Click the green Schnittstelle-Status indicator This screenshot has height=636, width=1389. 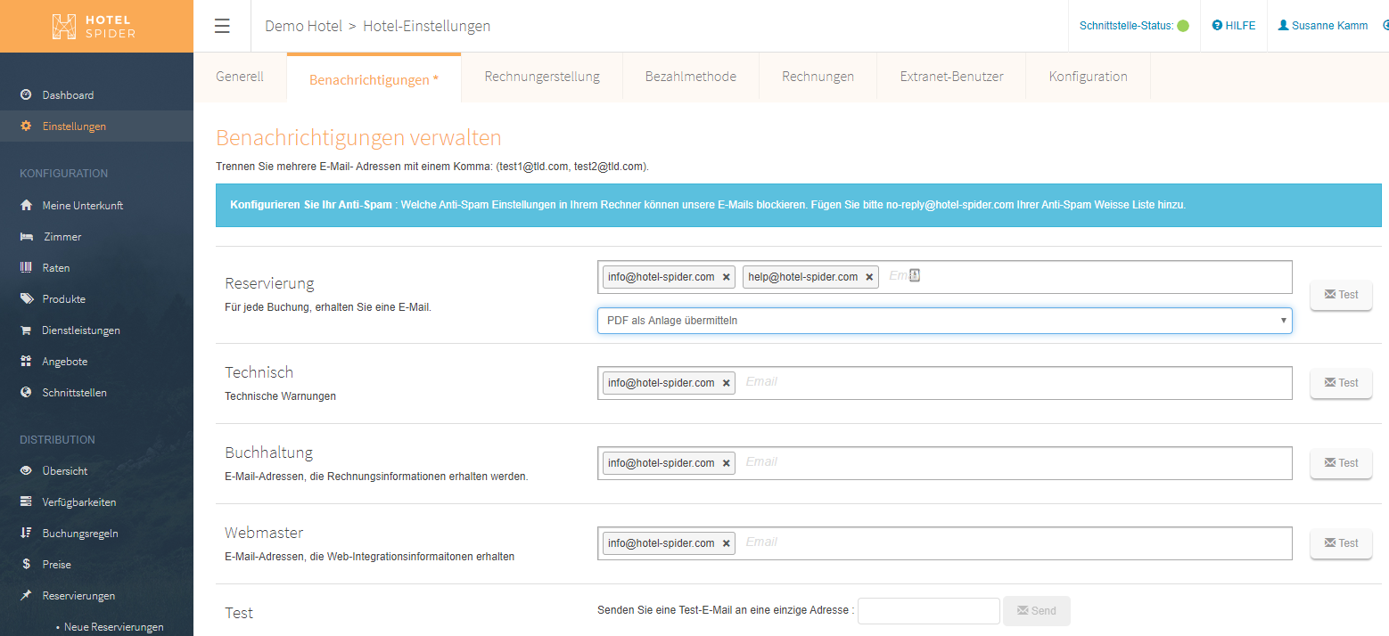[x=1183, y=26]
